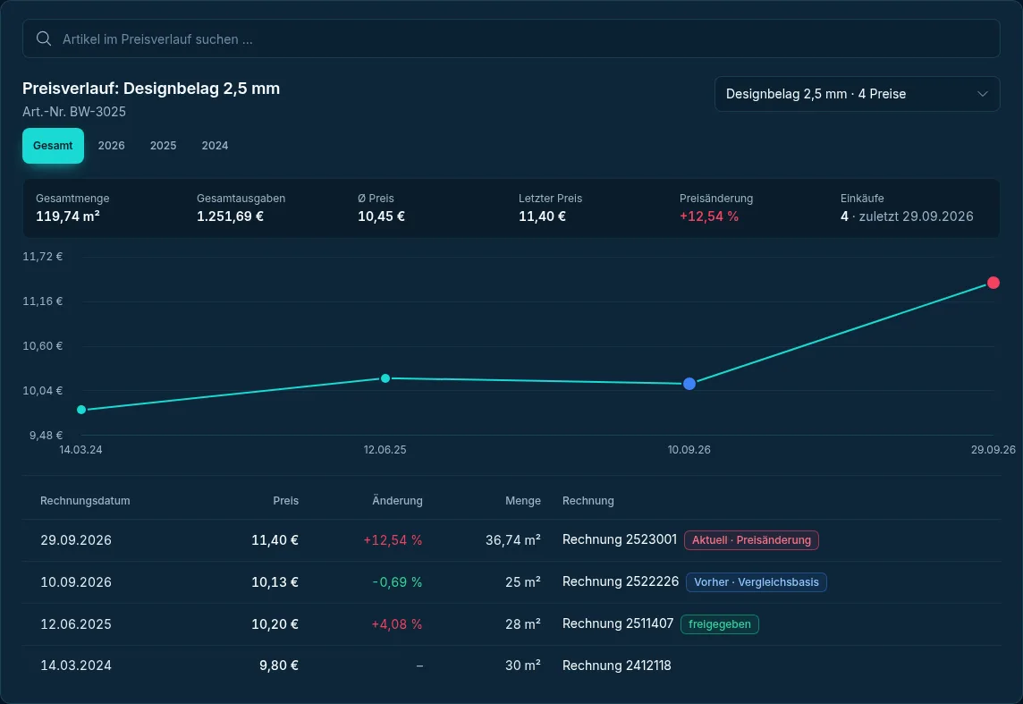Click the +4,08 % change value

point(397,624)
